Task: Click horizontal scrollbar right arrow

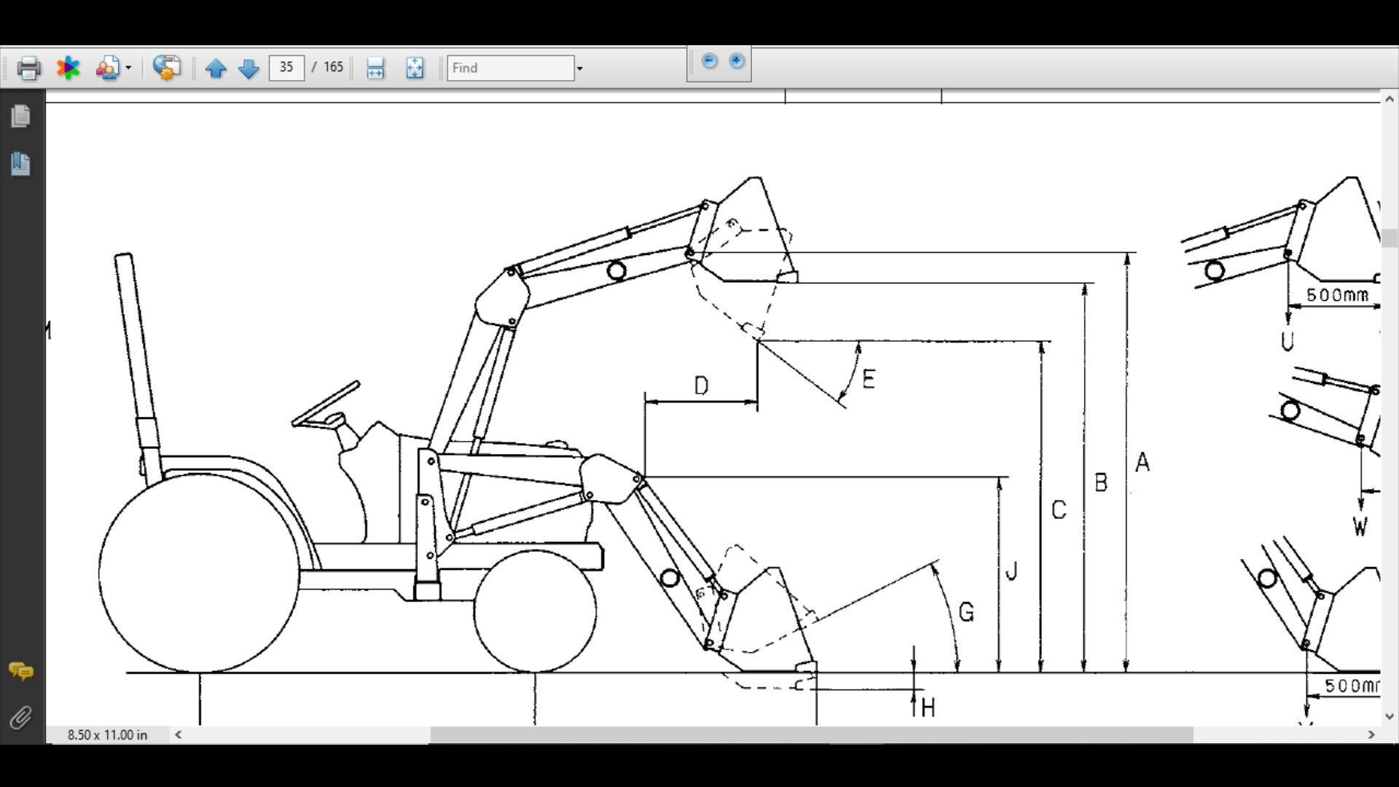Action: pyautogui.click(x=1371, y=735)
